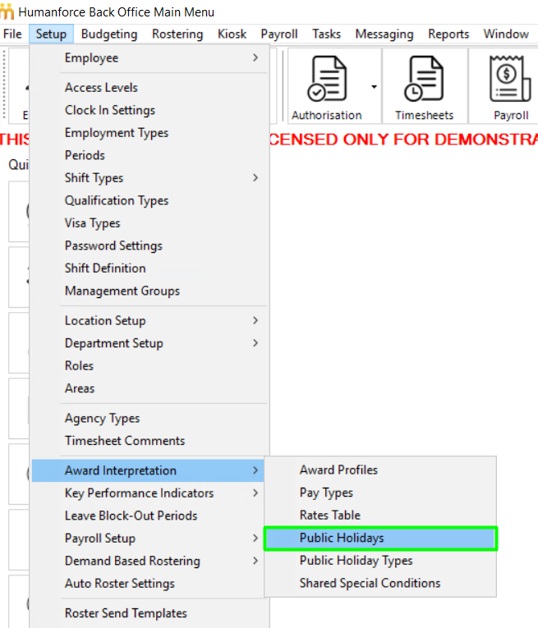Open Award Profiles submenu item

pyautogui.click(x=380, y=470)
